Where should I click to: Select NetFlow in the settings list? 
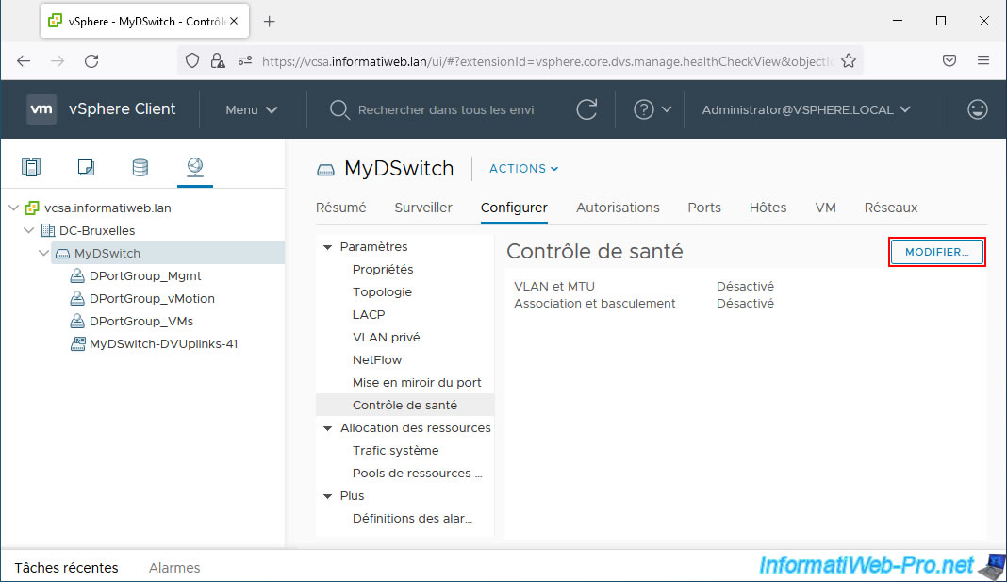pos(377,359)
